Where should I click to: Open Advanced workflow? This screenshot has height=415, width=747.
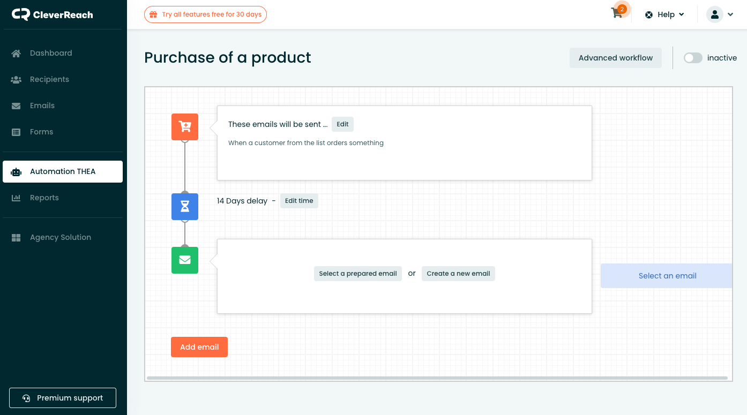pyautogui.click(x=615, y=57)
